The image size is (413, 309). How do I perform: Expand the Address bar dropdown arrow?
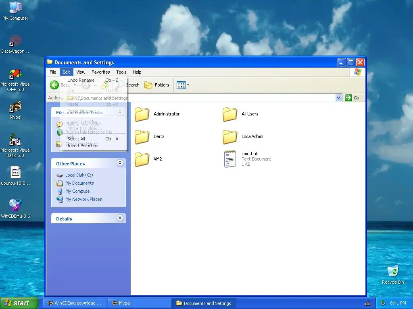338,98
